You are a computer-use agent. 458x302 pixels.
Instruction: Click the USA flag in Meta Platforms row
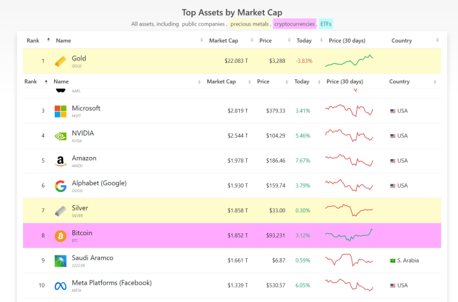393,285
